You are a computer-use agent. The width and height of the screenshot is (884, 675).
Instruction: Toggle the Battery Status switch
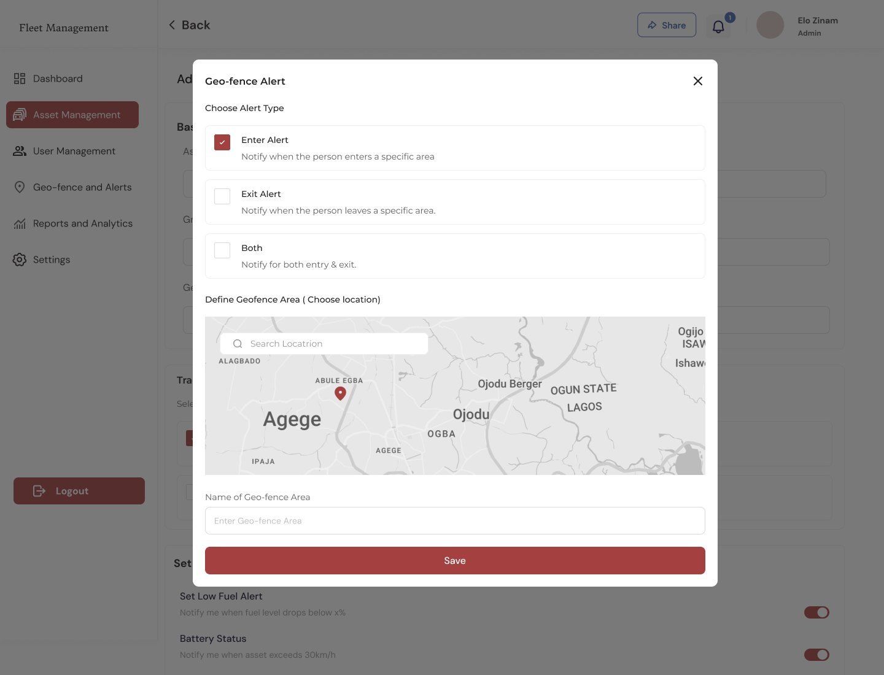point(816,655)
